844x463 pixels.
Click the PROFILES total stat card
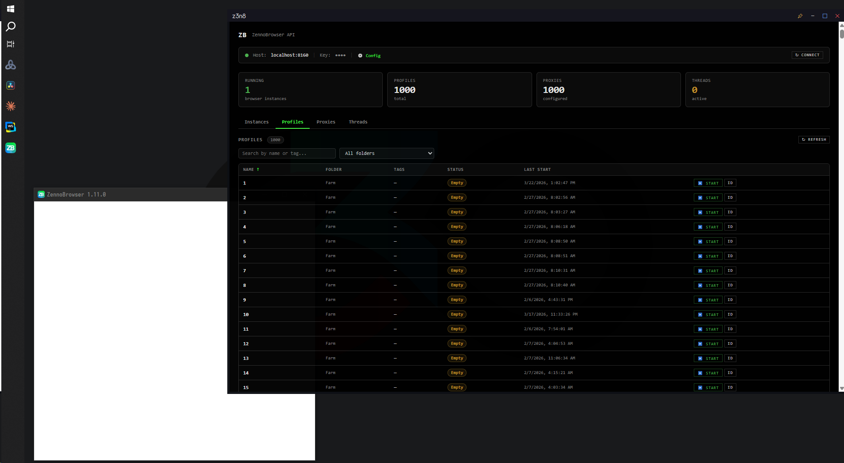click(x=459, y=89)
